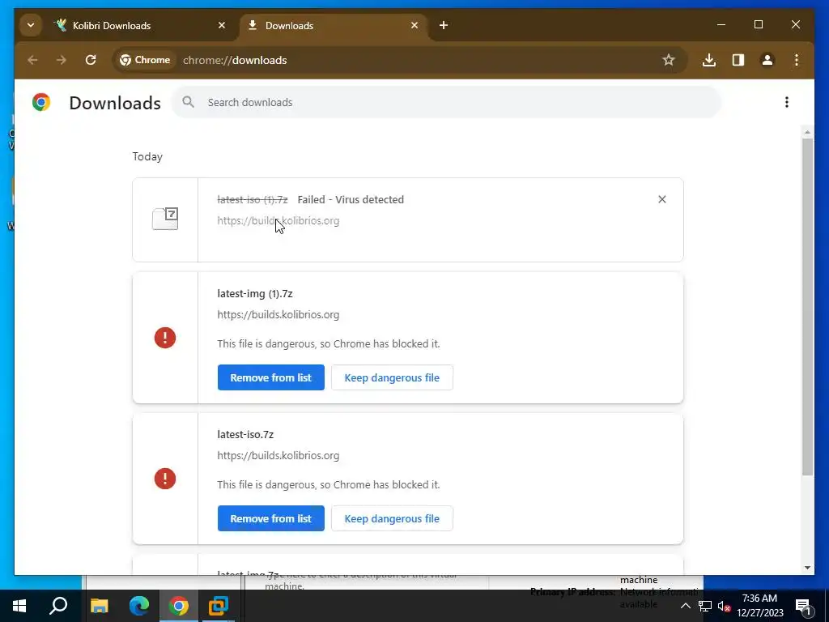Bookmark this page with the star icon

pos(669,60)
